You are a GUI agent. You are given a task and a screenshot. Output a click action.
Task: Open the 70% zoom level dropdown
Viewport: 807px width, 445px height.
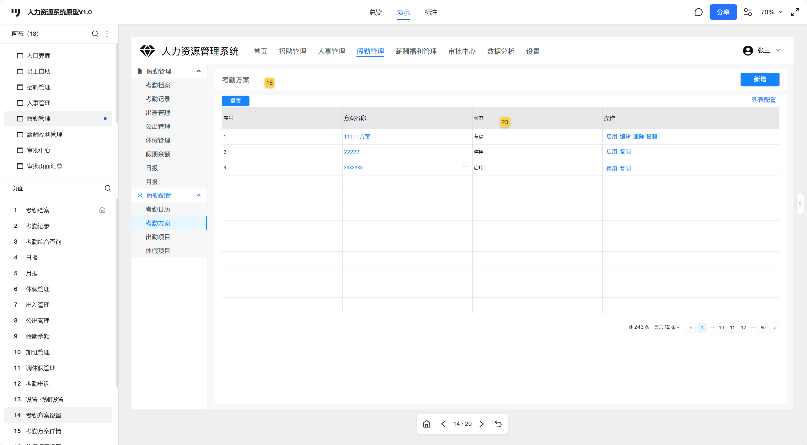point(771,12)
